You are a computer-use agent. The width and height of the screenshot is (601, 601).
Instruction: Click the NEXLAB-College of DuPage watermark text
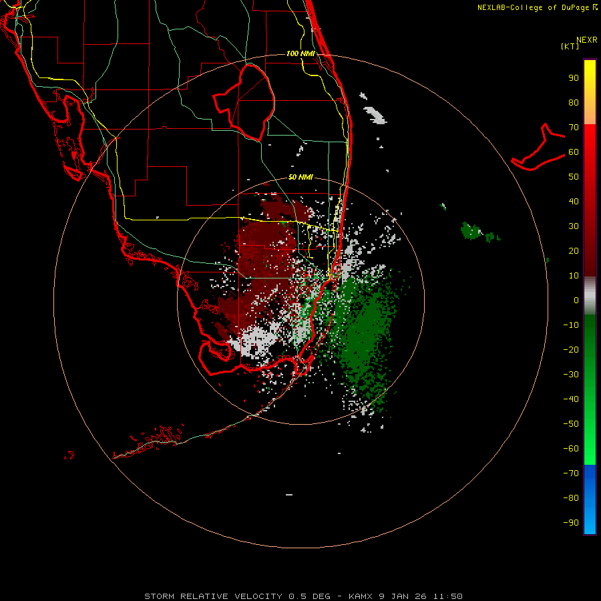[x=537, y=7]
